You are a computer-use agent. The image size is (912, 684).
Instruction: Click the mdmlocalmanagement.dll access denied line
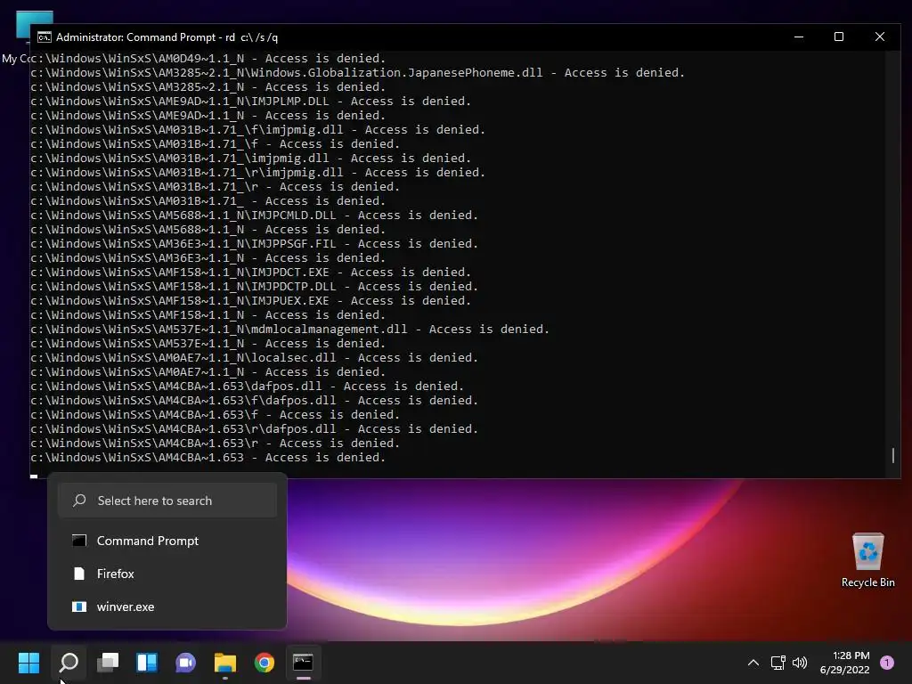pos(289,330)
